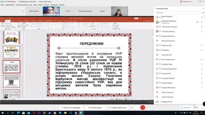
Task: Click muted mic icon for Yevtushenko Anastasiia
Action: (202, 27)
